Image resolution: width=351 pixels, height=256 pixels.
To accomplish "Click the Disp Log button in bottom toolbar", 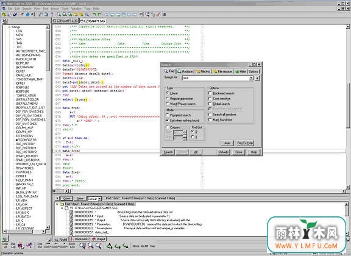I will tap(13, 245).
